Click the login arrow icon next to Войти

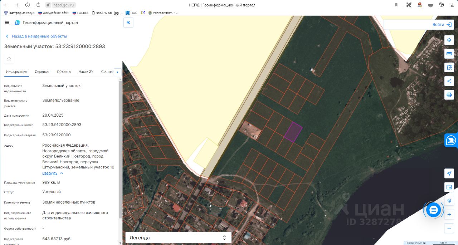449,24
